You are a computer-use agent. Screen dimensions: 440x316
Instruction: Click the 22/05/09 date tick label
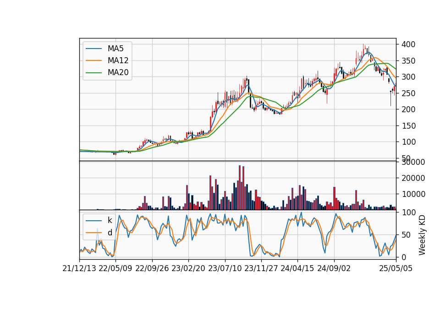[x=115, y=269]
